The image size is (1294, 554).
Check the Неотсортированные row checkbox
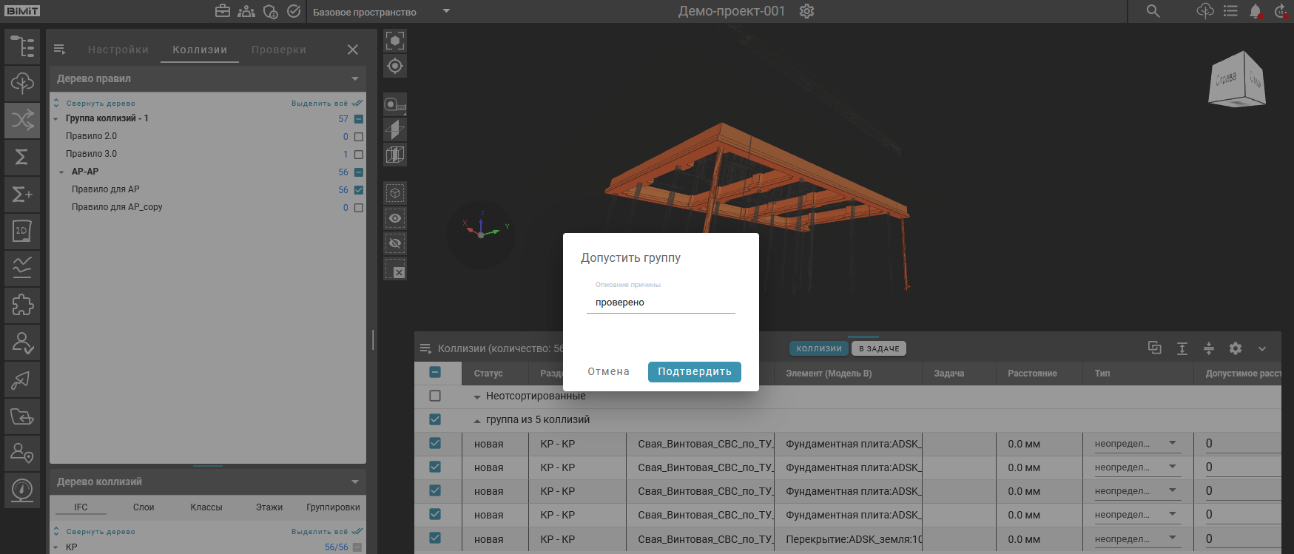(x=435, y=396)
